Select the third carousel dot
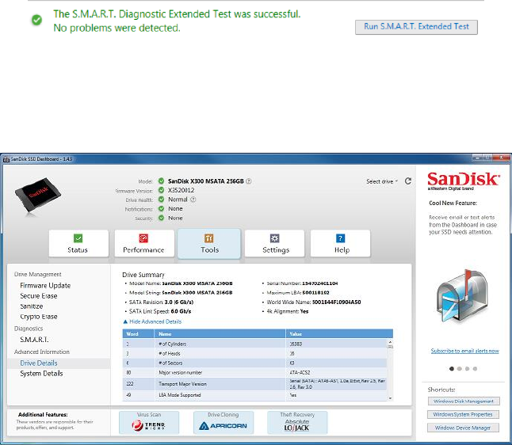The height and width of the screenshot is (445, 512). tap(468, 369)
